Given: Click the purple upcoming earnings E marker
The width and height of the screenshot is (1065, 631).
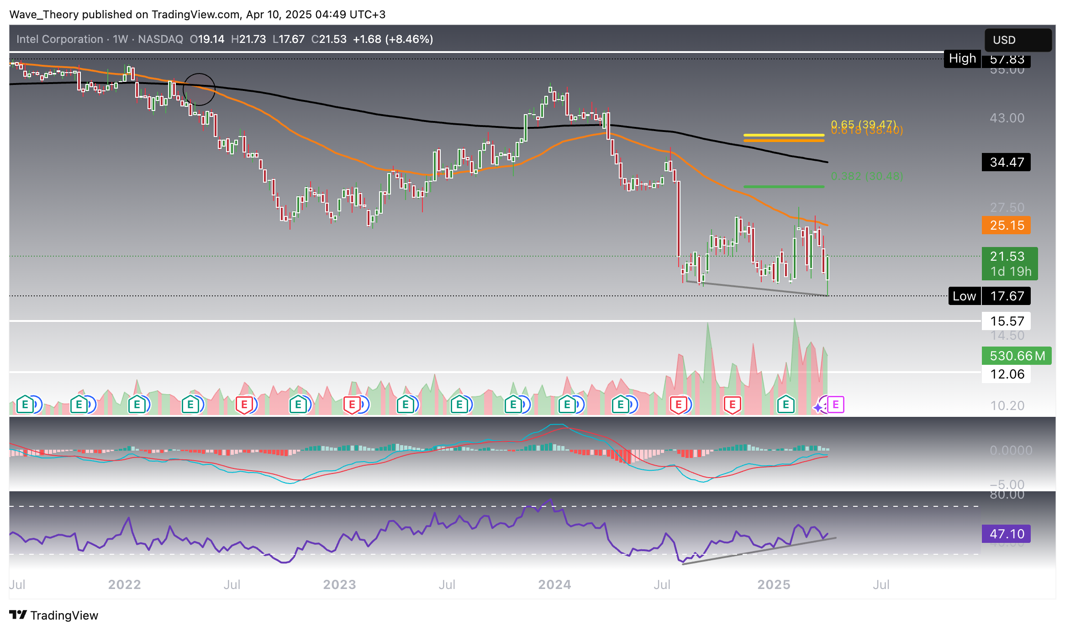Looking at the screenshot, I should [836, 405].
